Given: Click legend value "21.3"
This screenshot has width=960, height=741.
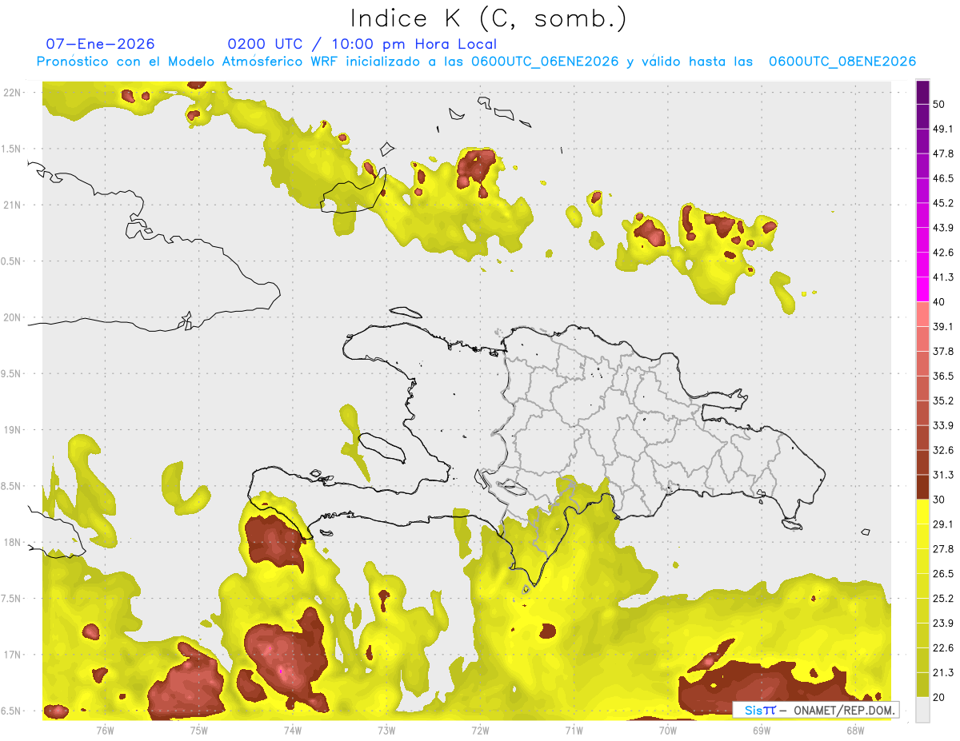Looking at the screenshot, I should pyautogui.click(x=943, y=672).
